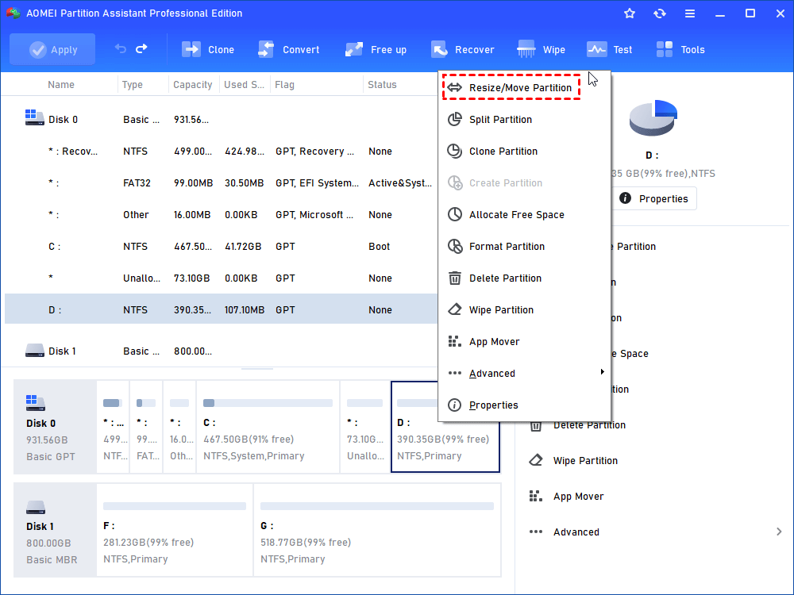Undo the last pending operation

pos(121,48)
